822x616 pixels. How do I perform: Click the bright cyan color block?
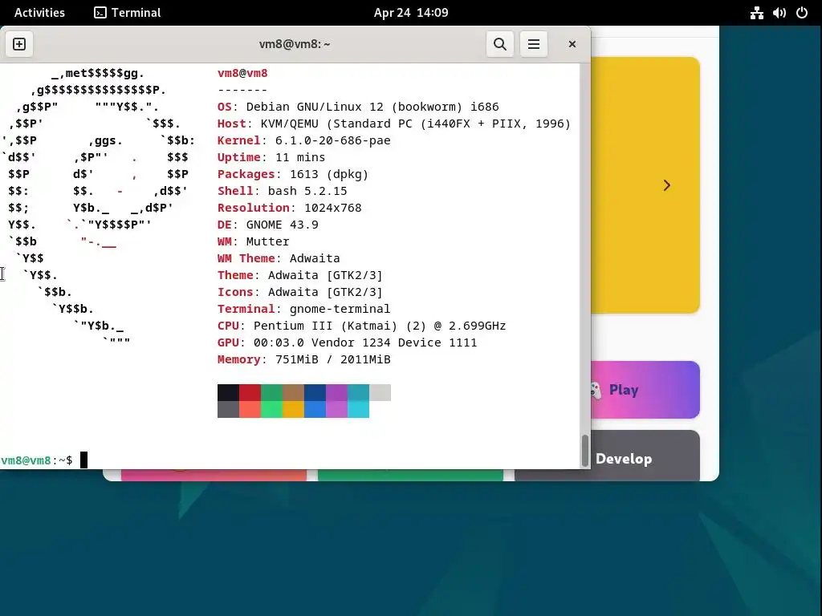[x=358, y=409]
